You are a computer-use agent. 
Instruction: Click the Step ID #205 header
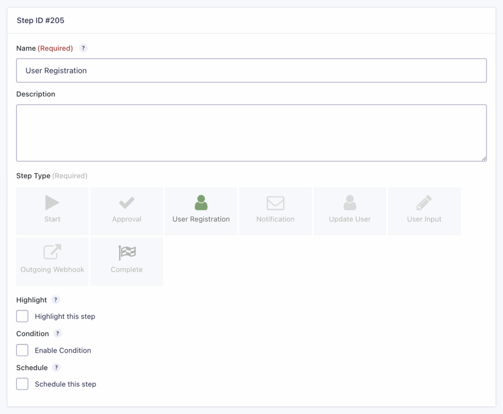[x=40, y=21]
